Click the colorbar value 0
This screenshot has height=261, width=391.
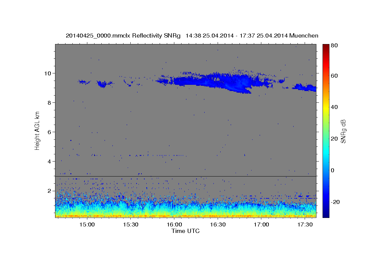click(333, 170)
